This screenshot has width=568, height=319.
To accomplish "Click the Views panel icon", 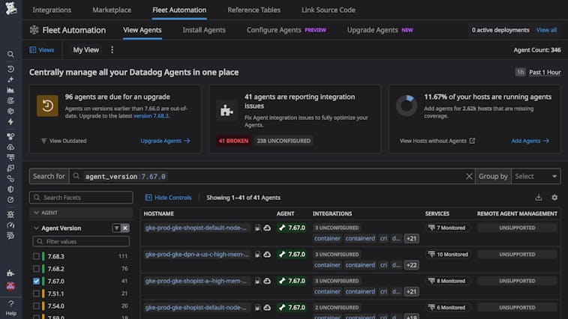I will tap(32, 50).
